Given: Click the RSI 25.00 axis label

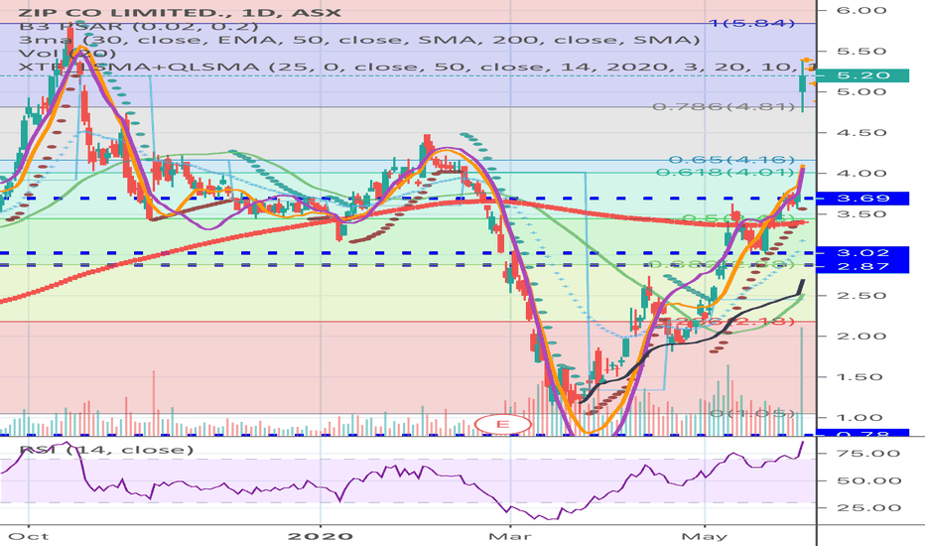Looking at the screenshot, I should pos(869,507).
